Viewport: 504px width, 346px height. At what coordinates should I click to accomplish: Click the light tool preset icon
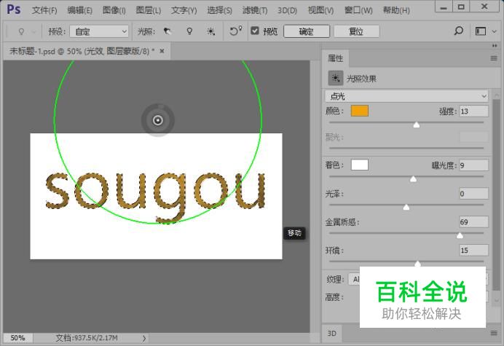click(x=21, y=31)
